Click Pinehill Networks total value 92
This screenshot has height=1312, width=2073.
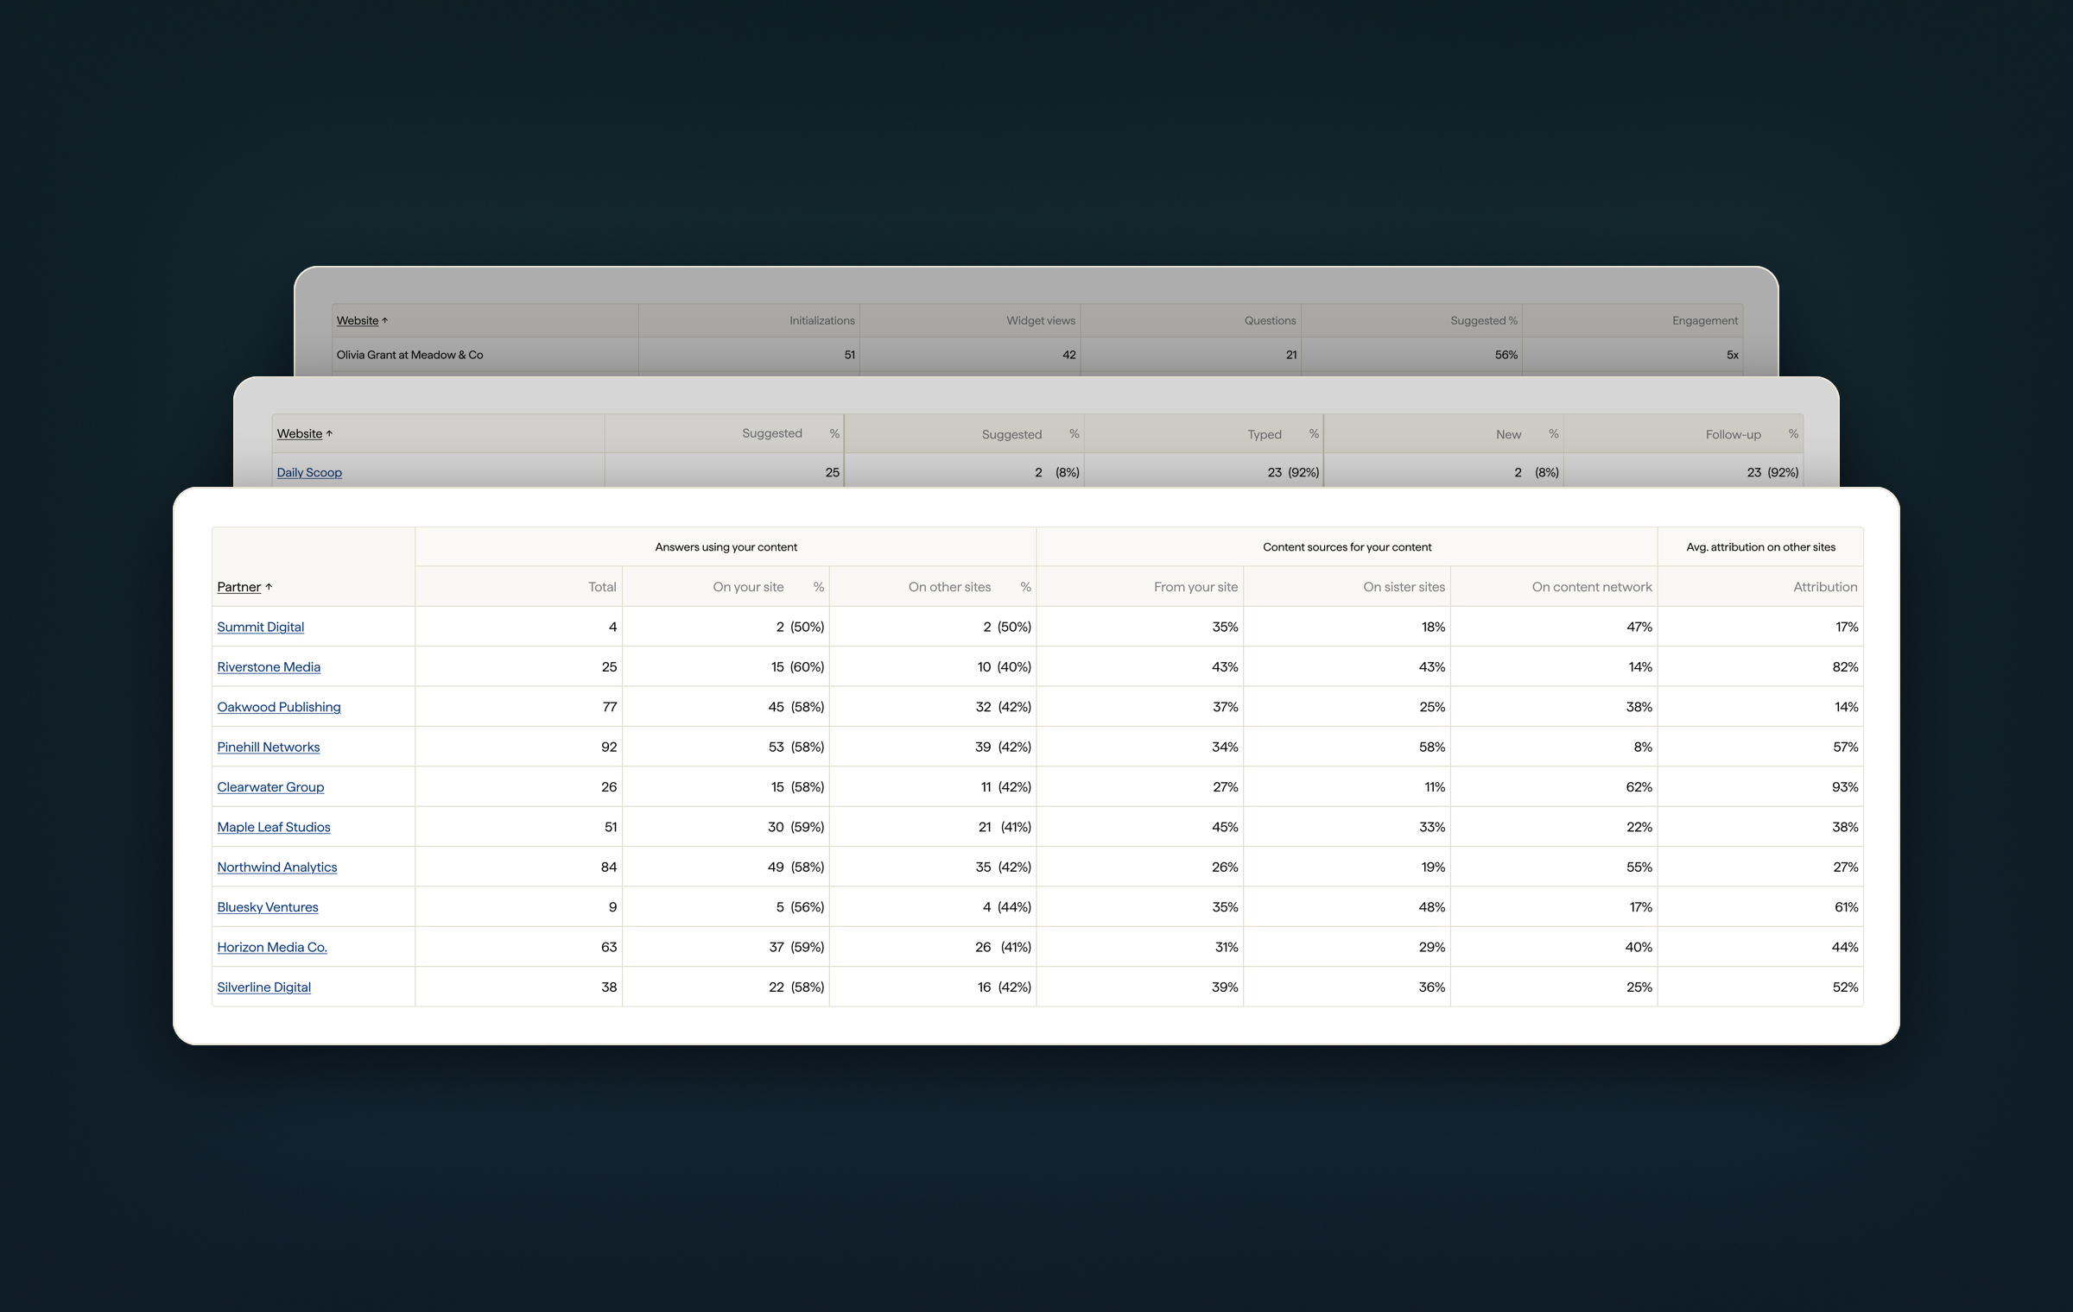609,747
